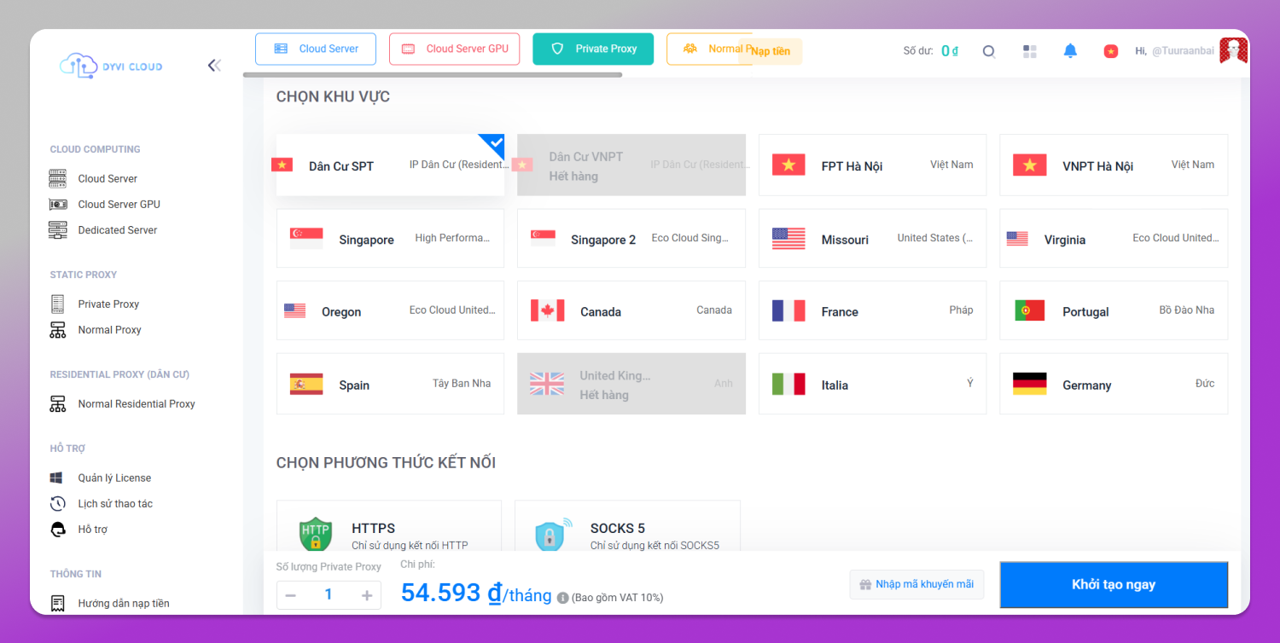The image size is (1280, 643).
Task: Click France flag icon
Action: pos(788,310)
